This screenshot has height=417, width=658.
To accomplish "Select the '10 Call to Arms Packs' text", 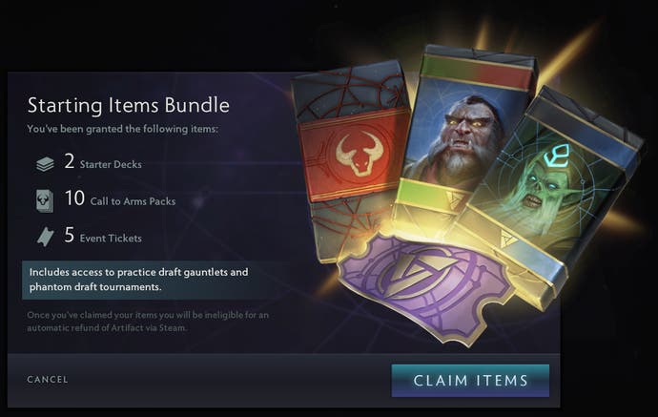I will click(x=120, y=198).
